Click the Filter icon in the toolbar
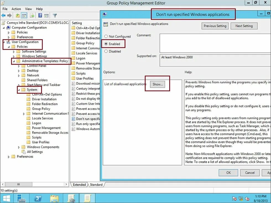Viewport: 271px width, 203px height. [x=54, y=15]
